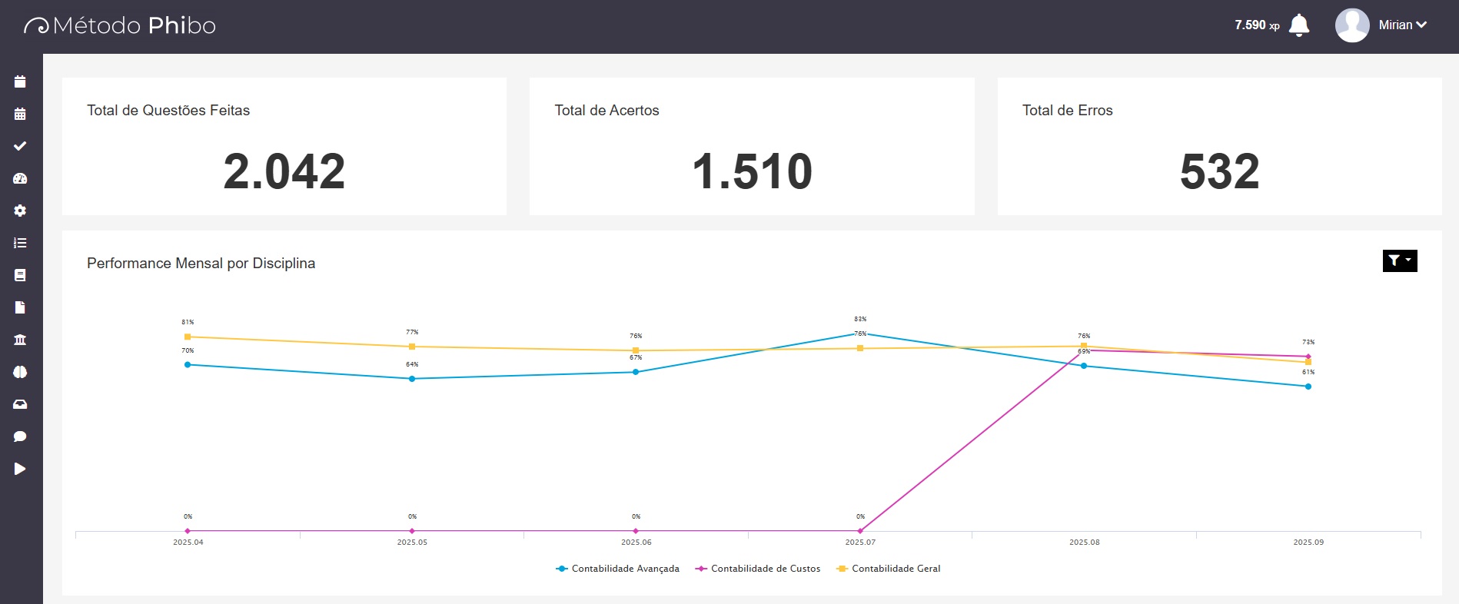Open the book icon in sidebar
1459x604 pixels.
coord(20,275)
